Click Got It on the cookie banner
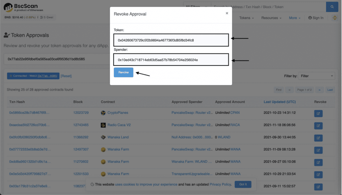 pos(243,184)
